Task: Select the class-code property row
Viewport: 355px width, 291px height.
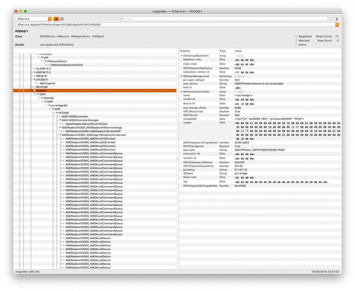Action: click(260, 64)
